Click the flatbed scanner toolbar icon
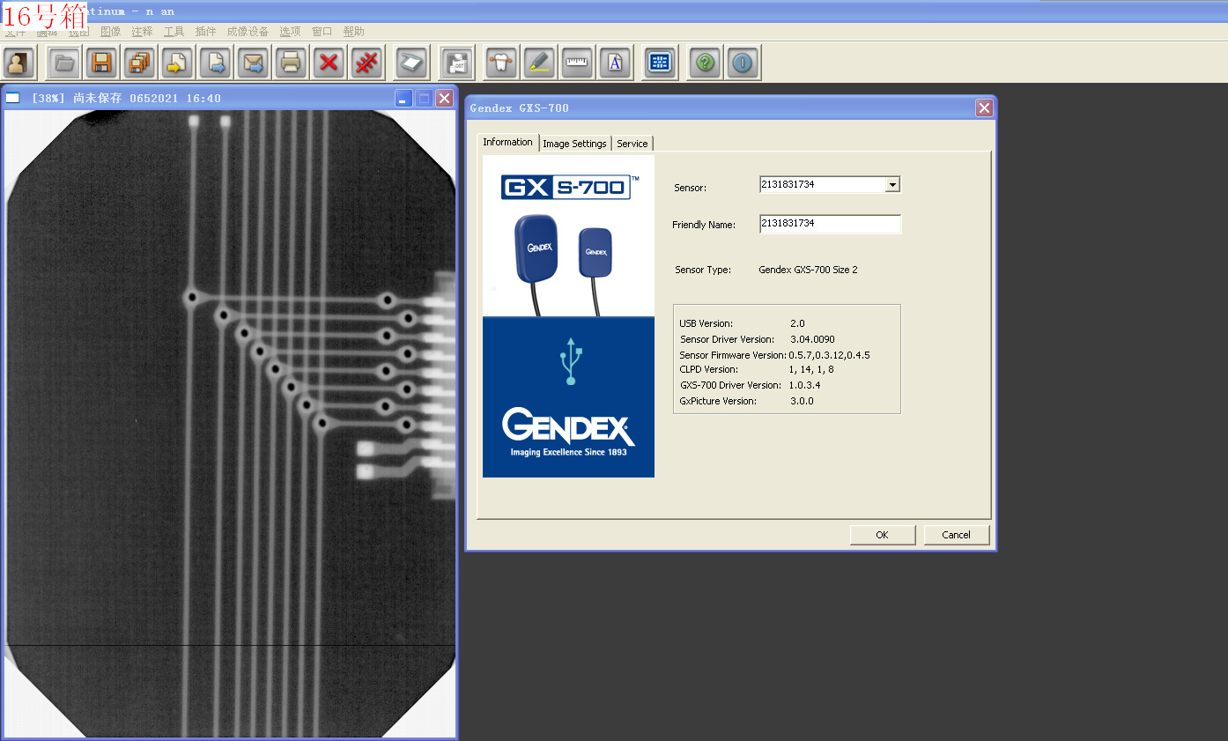The width and height of the screenshot is (1228, 741). pos(411,63)
